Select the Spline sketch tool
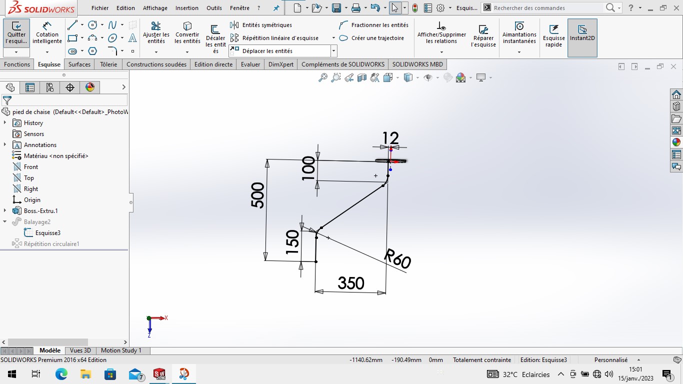Screen dimensions: 683x384 coord(112,25)
